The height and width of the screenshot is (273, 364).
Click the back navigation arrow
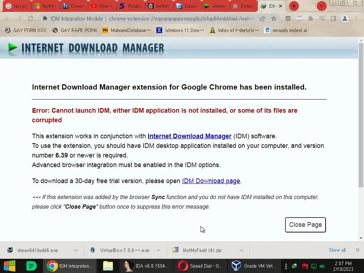click(7, 18)
